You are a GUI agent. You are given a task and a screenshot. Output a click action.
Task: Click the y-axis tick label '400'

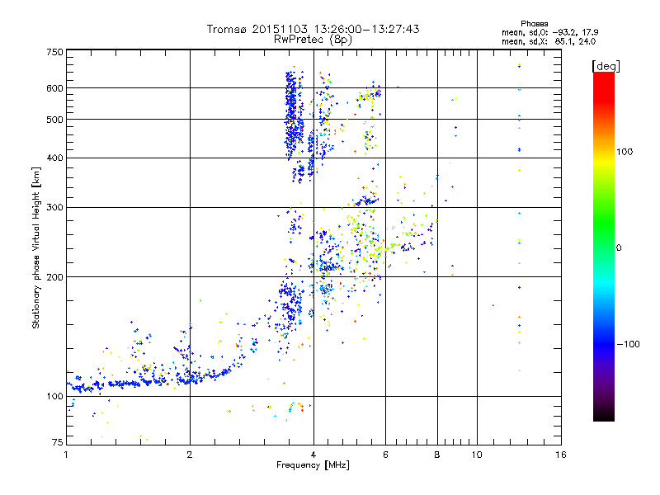(54, 158)
